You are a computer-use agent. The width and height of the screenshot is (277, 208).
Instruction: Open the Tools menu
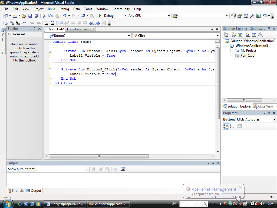88,9
